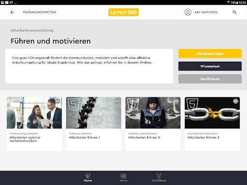Select the Mitarbeiter führen 2 title text

click(144, 137)
